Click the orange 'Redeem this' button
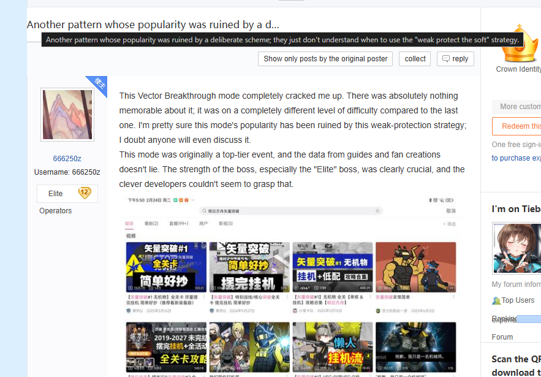Viewport: 541px width, 377px height. click(516, 126)
